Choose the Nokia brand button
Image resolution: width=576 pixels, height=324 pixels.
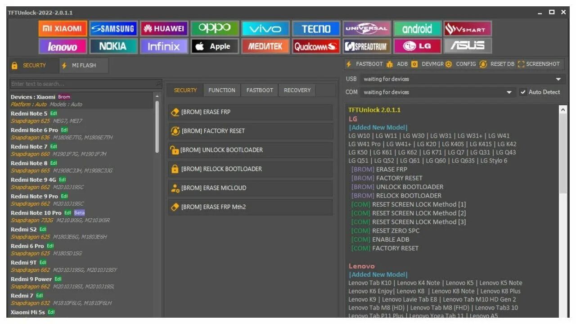coord(113,46)
